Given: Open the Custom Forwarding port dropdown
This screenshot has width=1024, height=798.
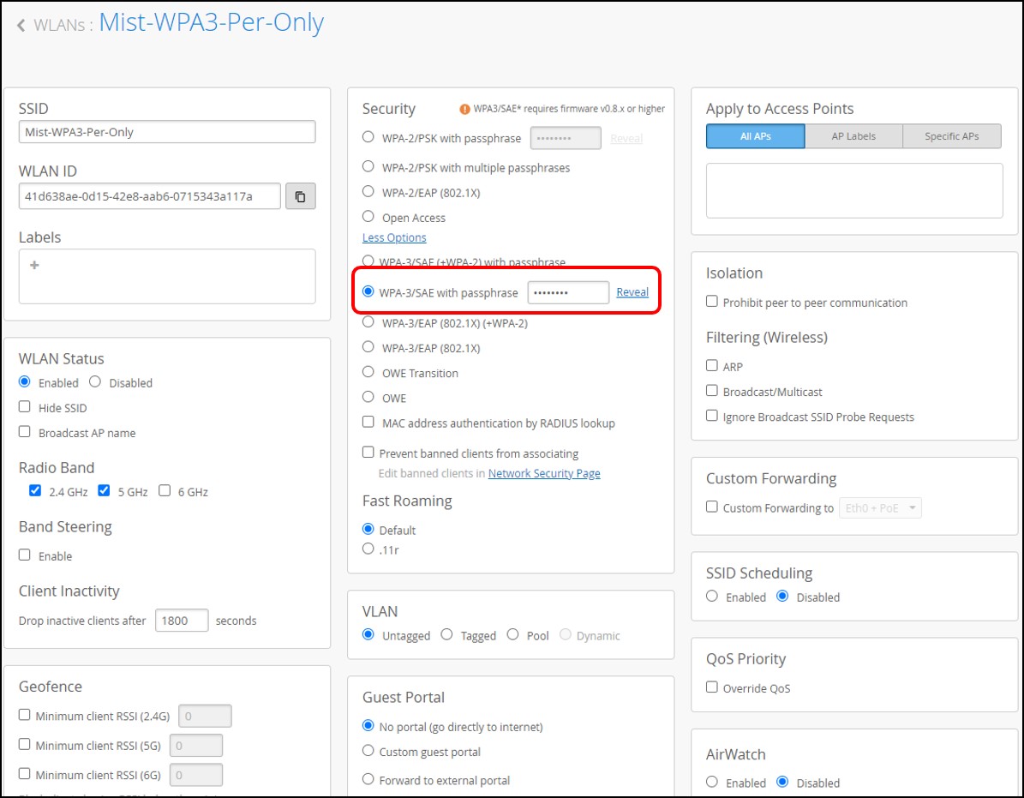Looking at the screenshot, I should pos(880,507).
